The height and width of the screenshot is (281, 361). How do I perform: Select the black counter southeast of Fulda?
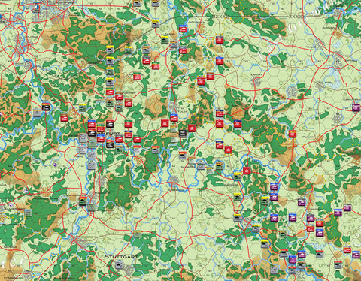183,134
